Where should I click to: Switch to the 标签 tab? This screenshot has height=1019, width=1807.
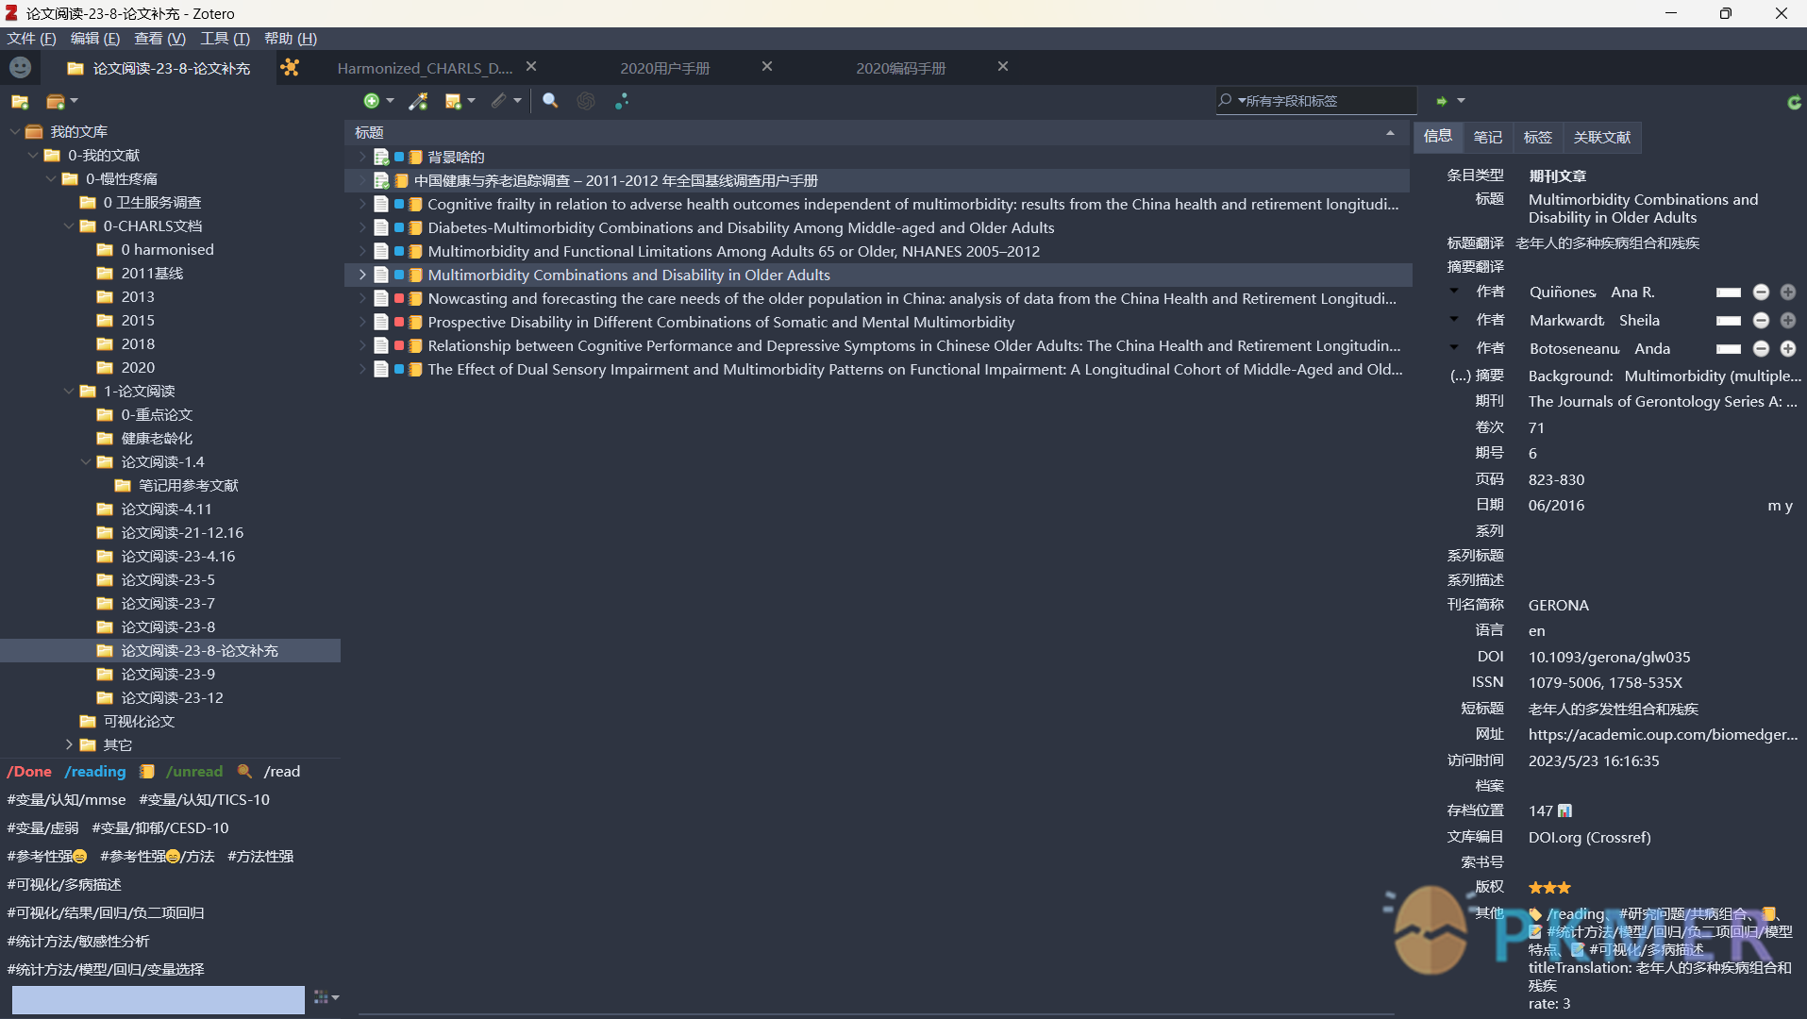click(x=1538, y=137)
